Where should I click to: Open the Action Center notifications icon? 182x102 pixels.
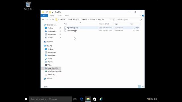(x=152, y=99)
